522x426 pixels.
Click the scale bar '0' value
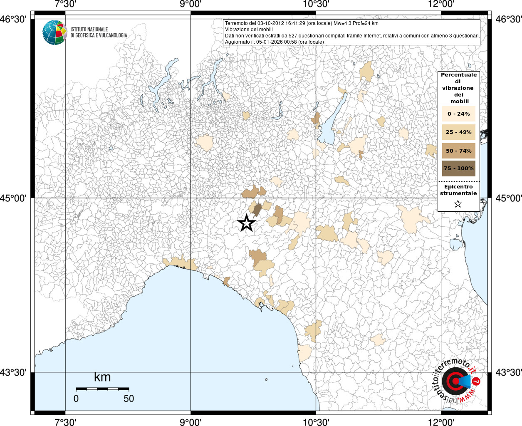(x=76, y=399)
